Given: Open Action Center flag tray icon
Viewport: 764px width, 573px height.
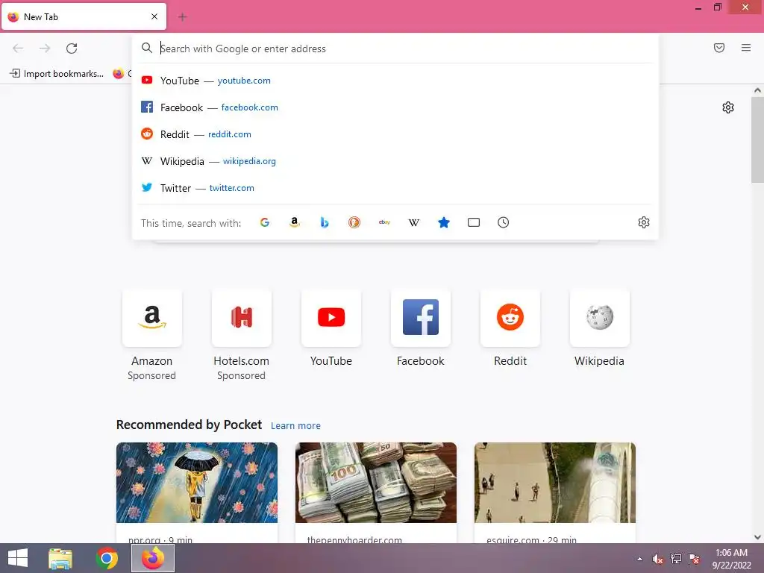Looking at the screenshot, I should tap(694, 559).
